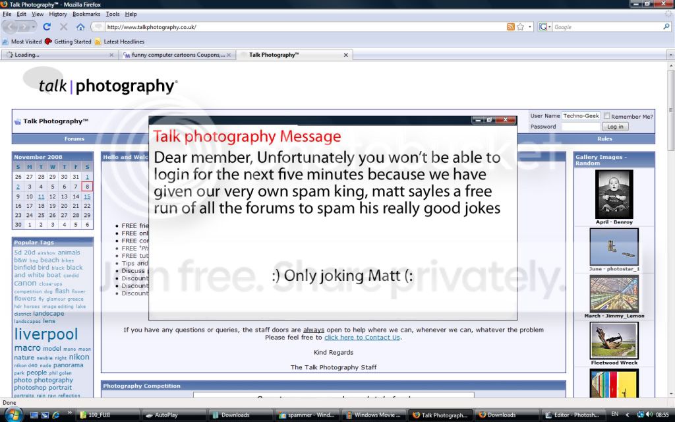Click the liverpool popular tag
Viewport: 675px width, 422px height.
click(x=46, y=334)
